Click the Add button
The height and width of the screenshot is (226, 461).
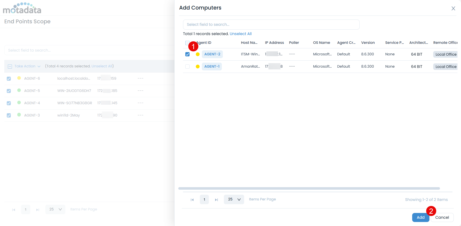pos(420,217)
